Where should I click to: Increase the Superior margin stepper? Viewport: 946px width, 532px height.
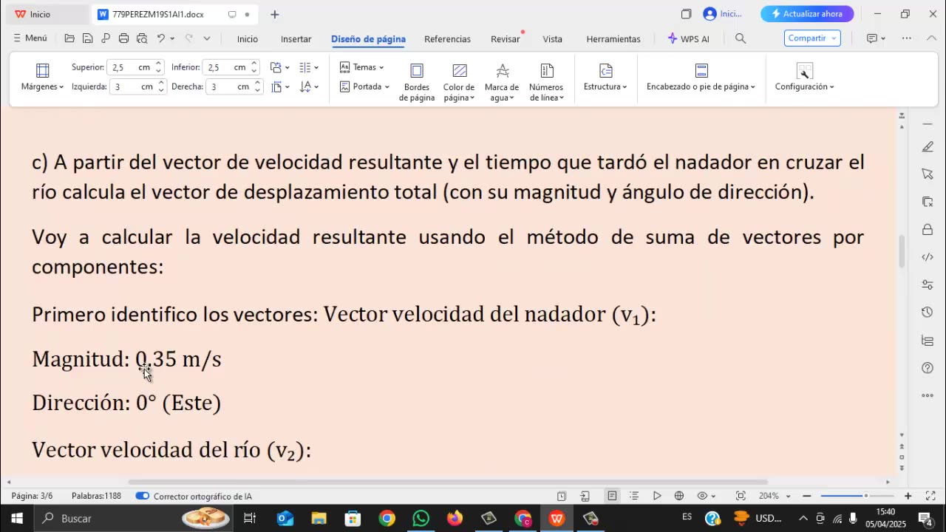pyautogui.click(x=159, y=64)
